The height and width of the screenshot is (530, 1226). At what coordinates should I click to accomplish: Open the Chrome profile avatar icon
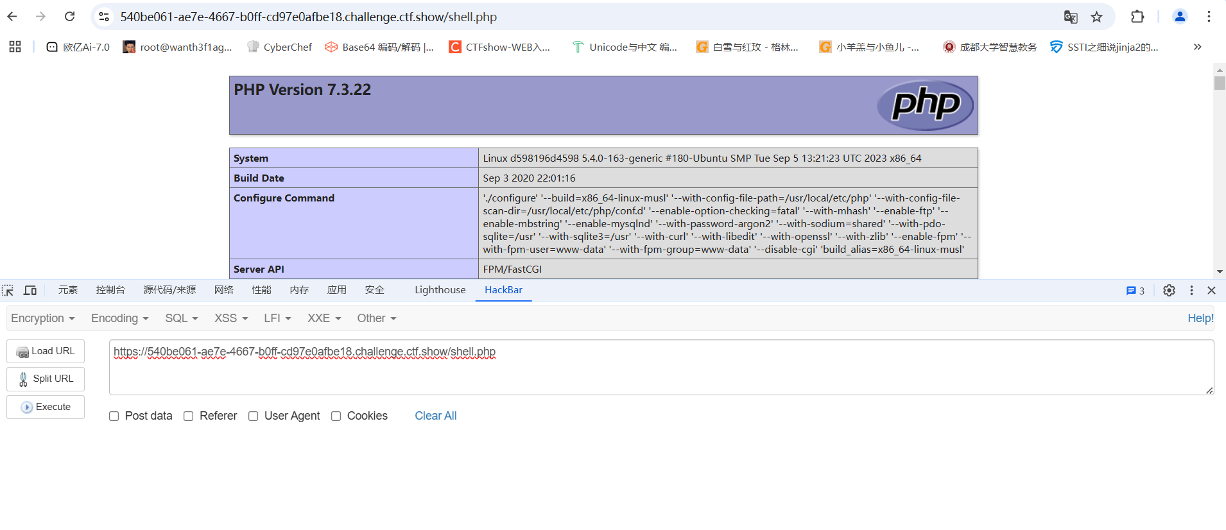(1180, 17)
